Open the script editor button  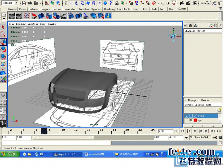220,143
